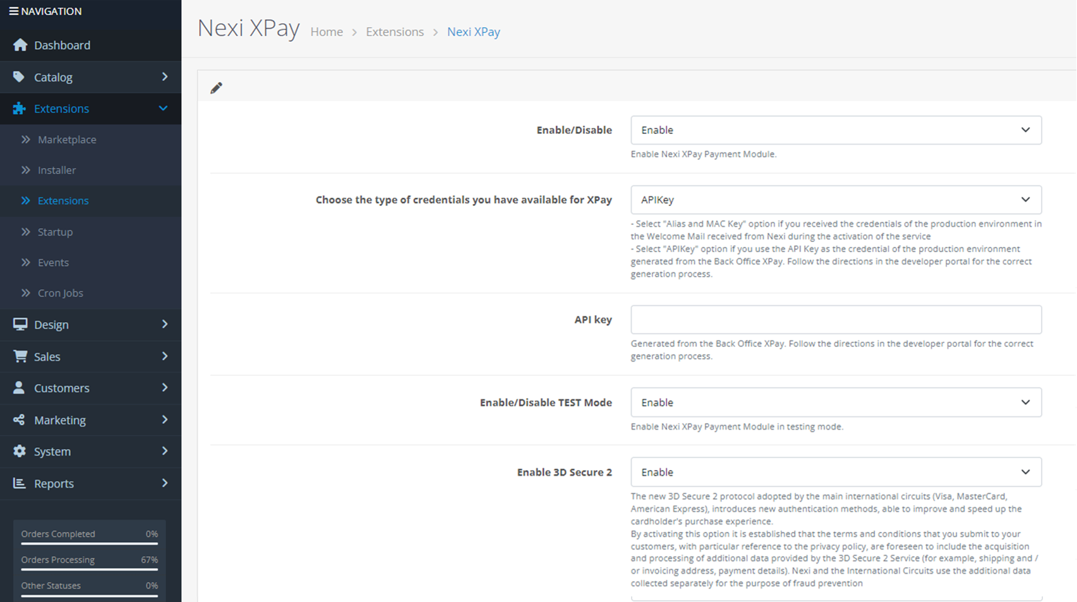Click the API key input field
Viewport: 1077px width, 602px height.
click(x=836, y=320)
